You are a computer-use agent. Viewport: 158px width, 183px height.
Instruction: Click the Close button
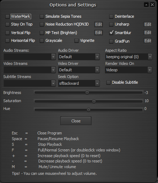coord(76,121)
